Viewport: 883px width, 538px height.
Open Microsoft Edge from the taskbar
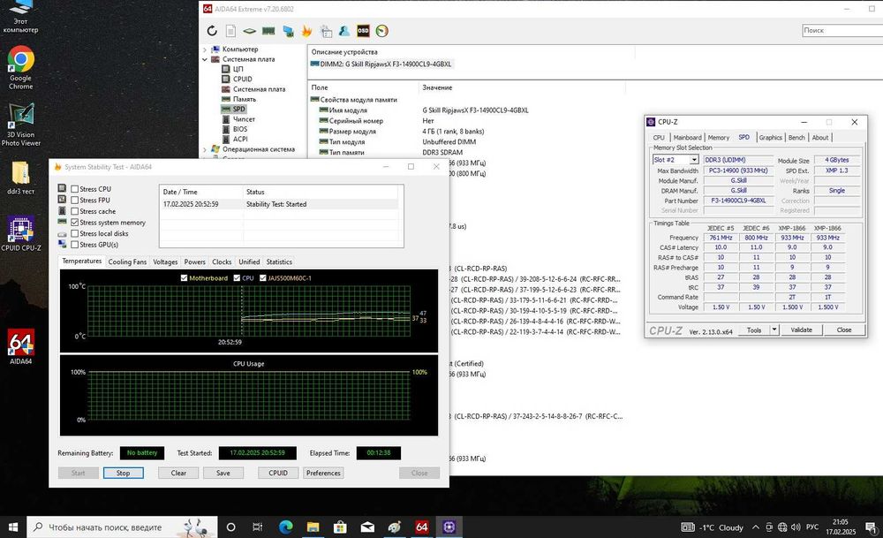tap(286, 527)
